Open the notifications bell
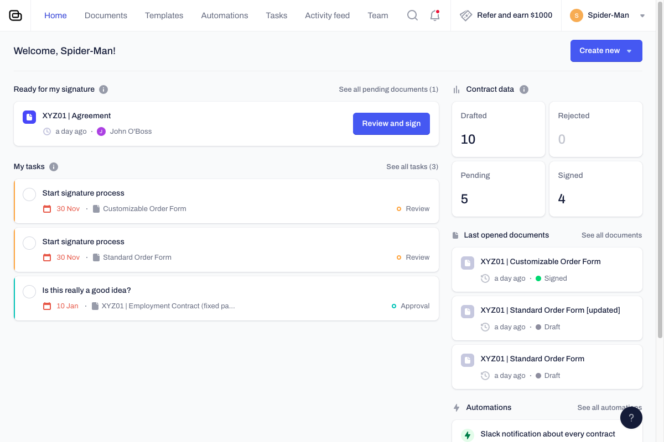Viewport: 664px width, 442px height. (x=435, y=15)
